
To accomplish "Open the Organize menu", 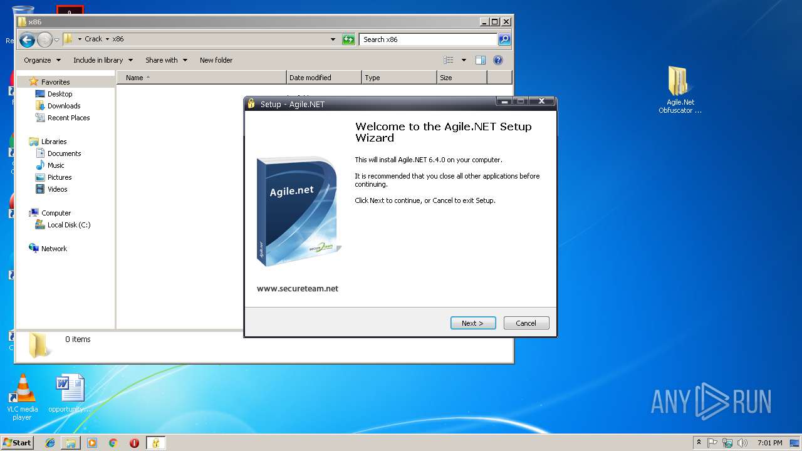I will (43, 60).
